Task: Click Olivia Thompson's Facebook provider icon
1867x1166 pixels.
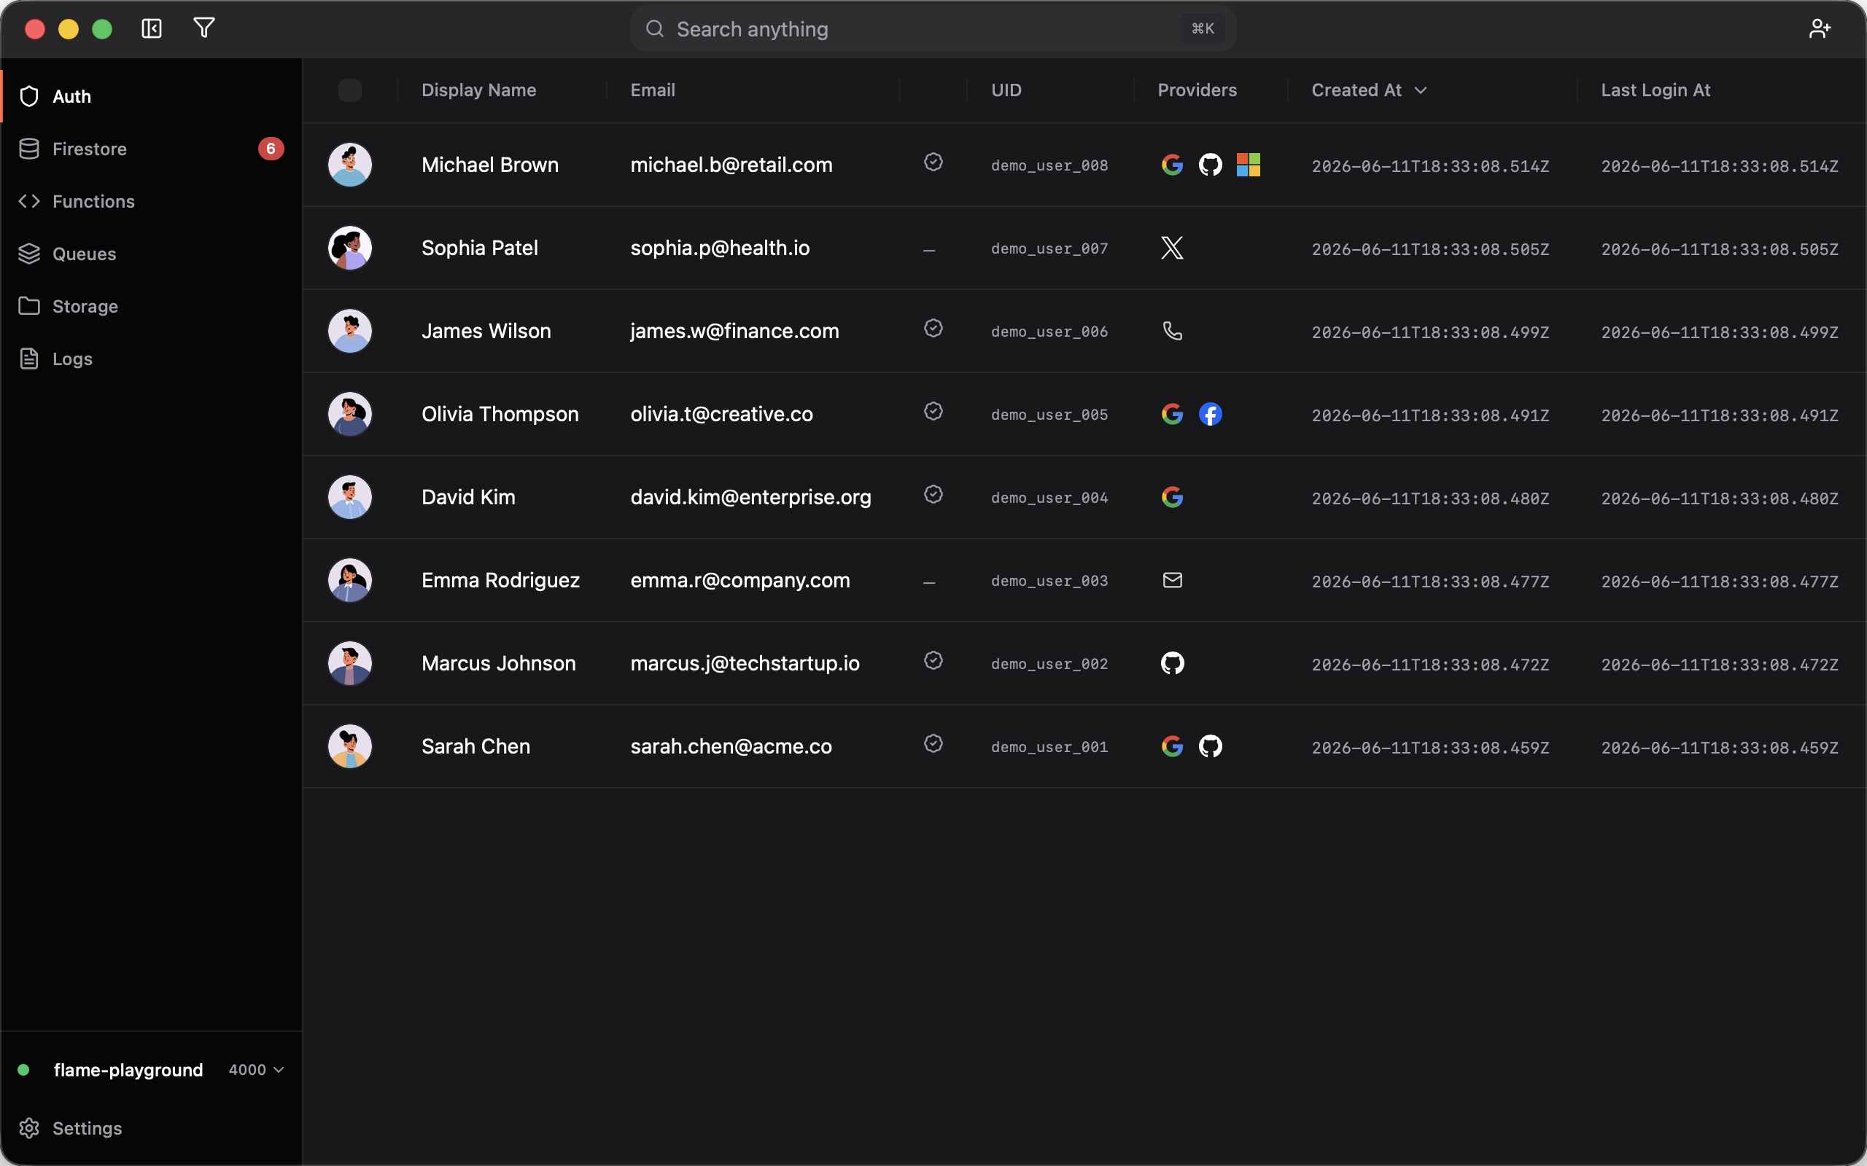Action: 1210,414
